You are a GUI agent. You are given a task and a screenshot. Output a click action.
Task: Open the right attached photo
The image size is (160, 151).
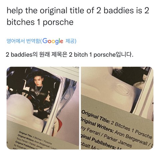coord(117,108)
